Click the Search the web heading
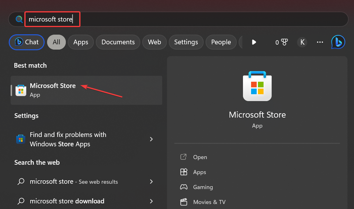The height and width of the screenshot is (209, 354). [x=37, y=163]
